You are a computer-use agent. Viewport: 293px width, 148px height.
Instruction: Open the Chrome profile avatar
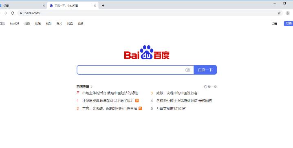pyautogui.click(x=288, y=13)
